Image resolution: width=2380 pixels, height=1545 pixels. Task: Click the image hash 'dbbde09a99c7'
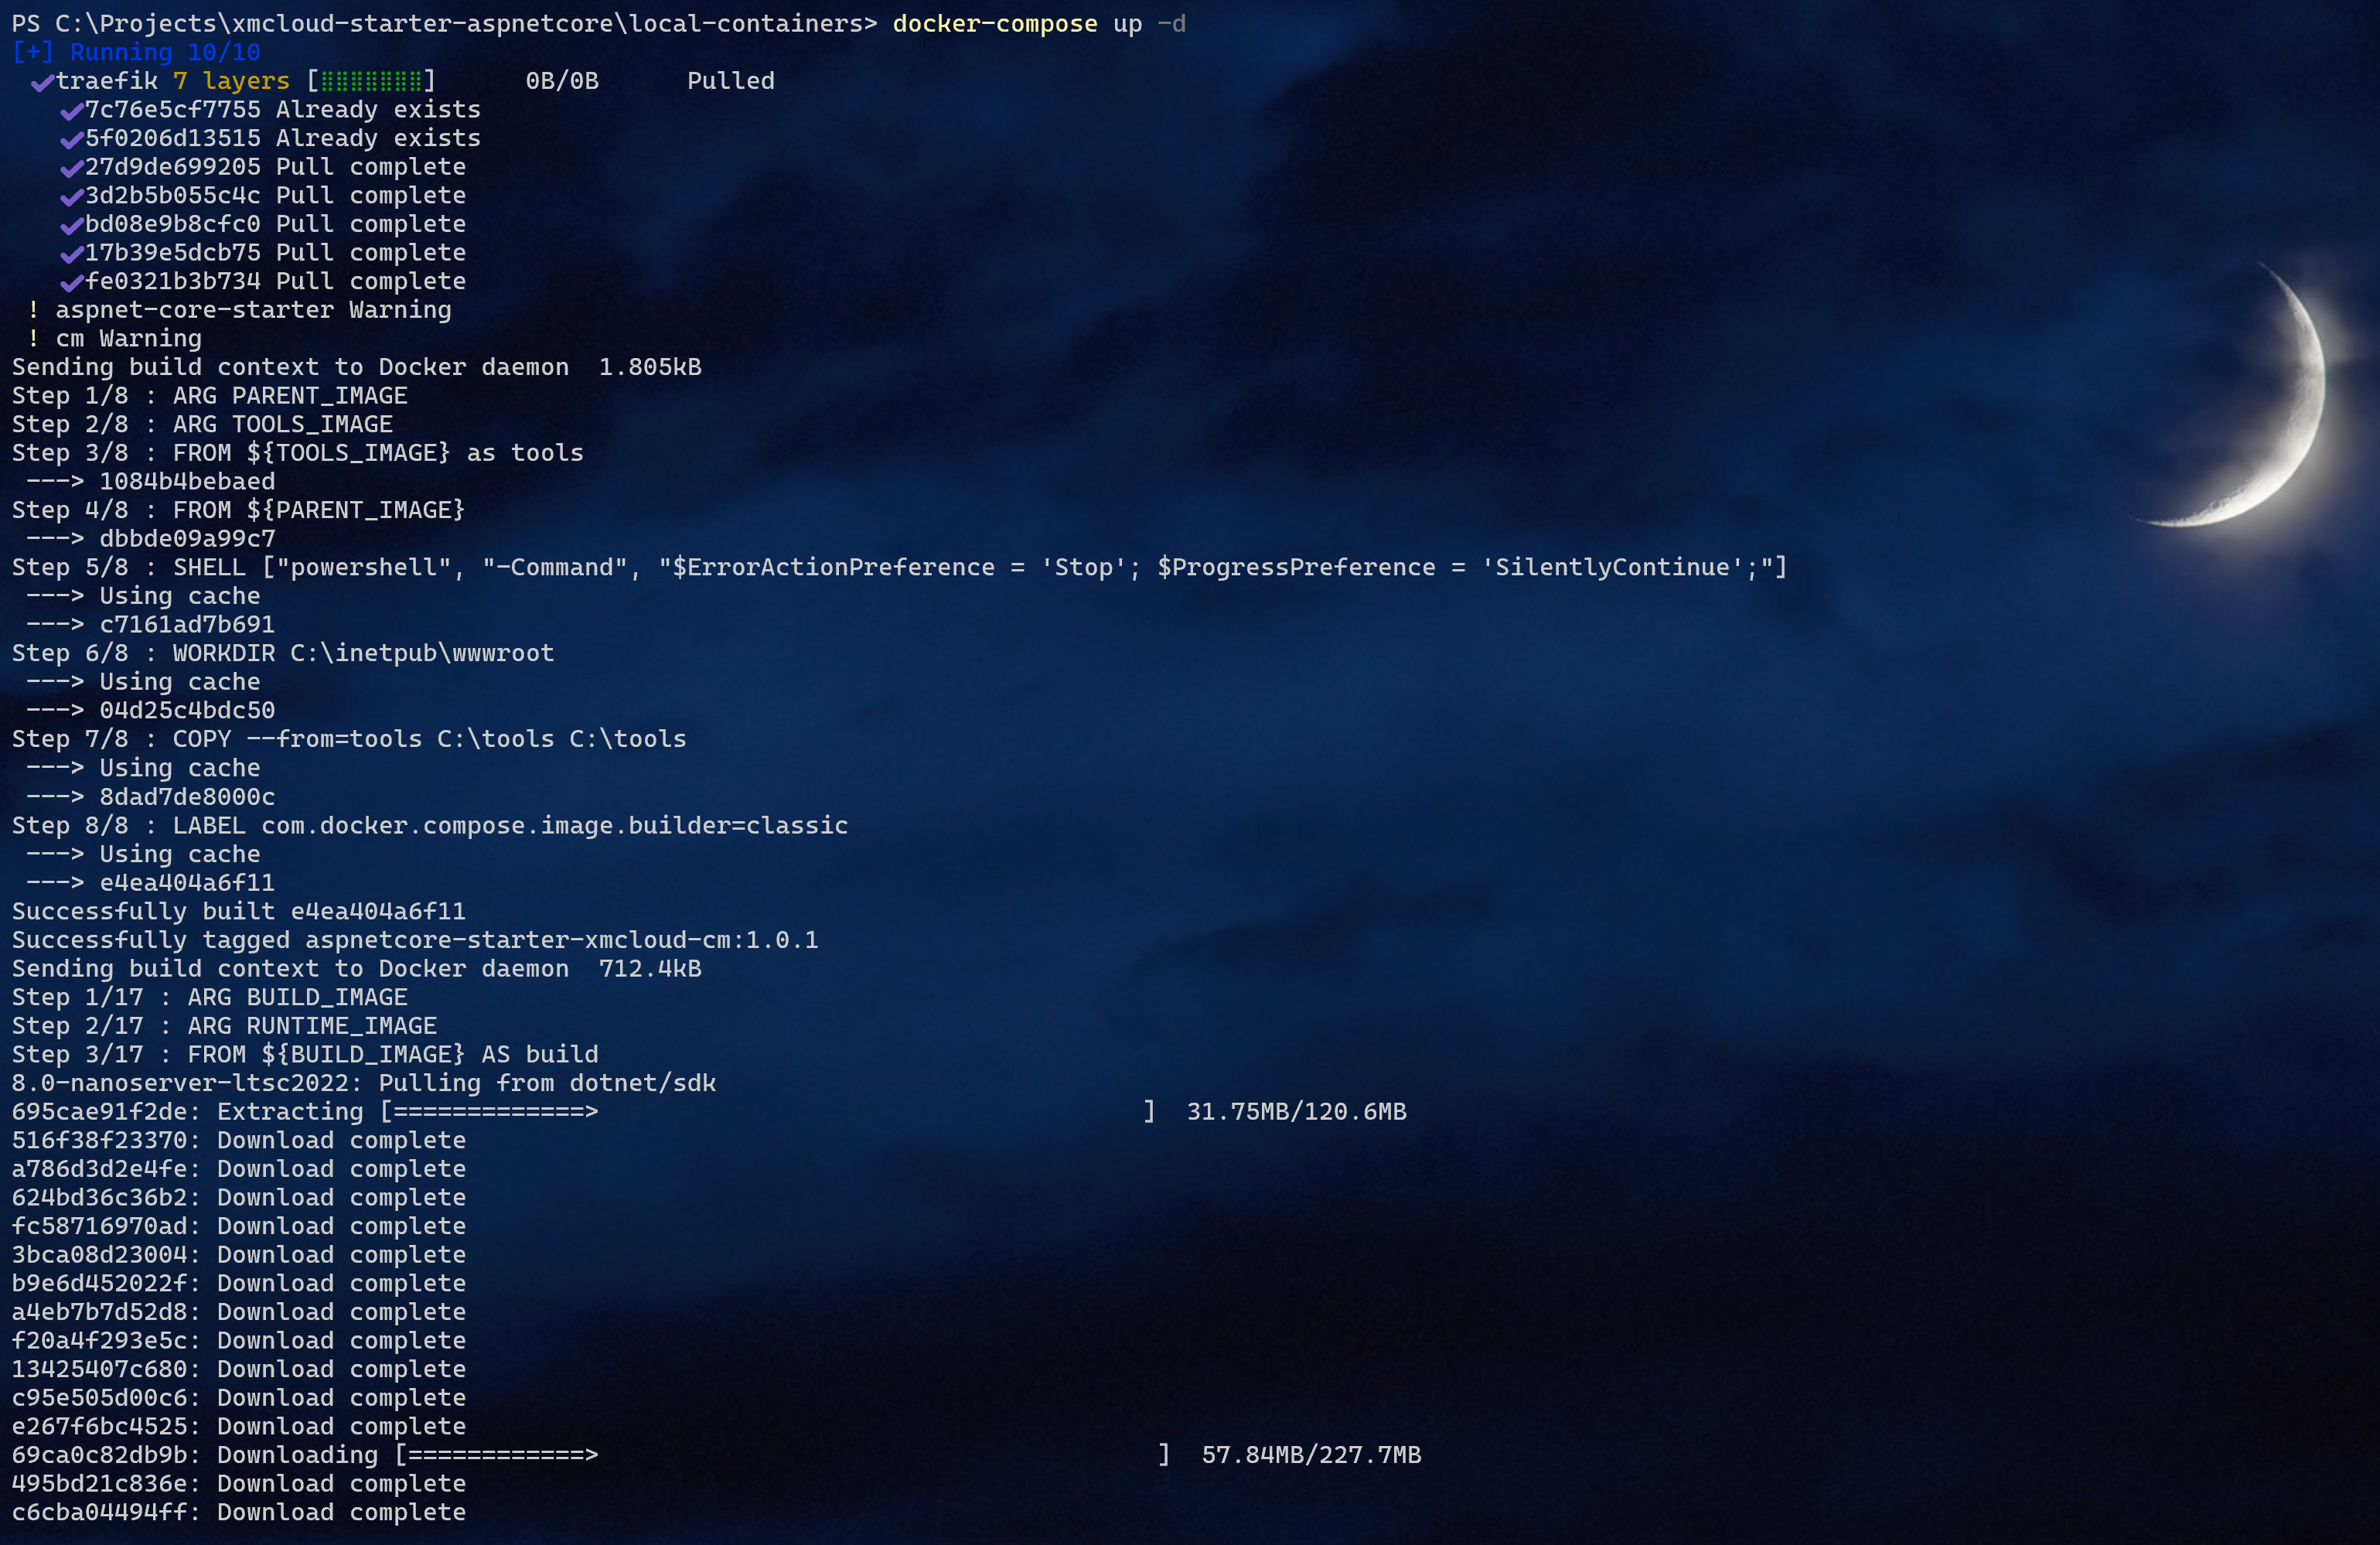coord(187,539)
